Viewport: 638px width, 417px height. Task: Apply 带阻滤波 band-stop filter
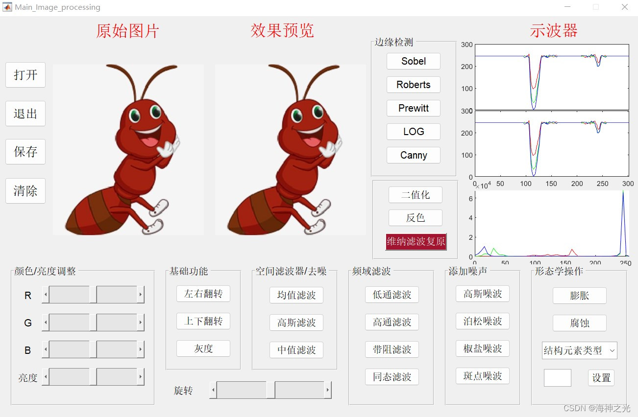[392, 349]
